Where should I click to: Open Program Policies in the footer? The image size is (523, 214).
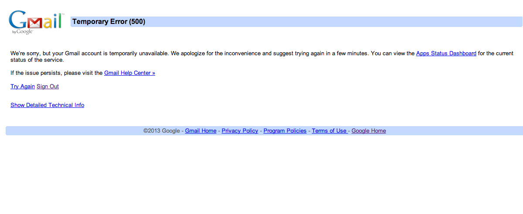(285, 131)
